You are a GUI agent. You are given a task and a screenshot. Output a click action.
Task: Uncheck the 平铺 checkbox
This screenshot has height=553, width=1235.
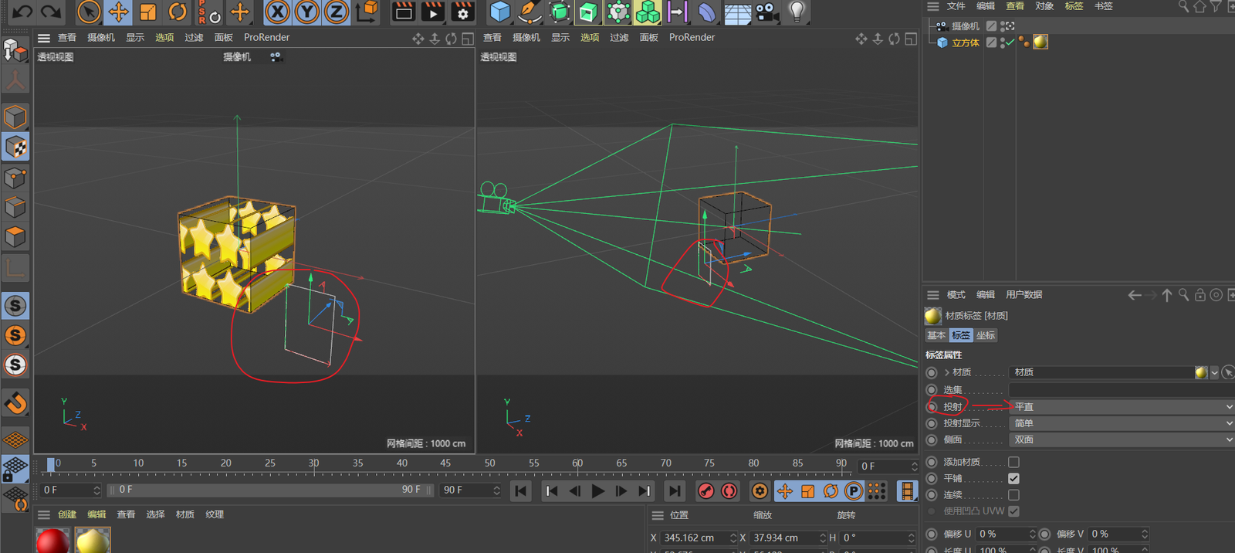[x=1013, y=479]
